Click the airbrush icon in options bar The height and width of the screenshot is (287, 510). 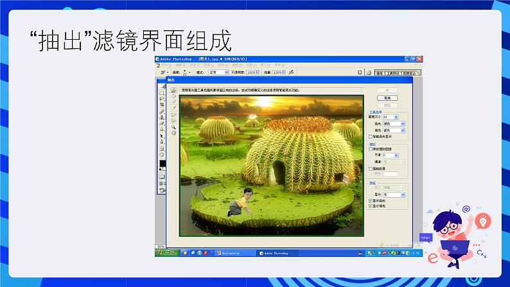click(x=292, y=72)
